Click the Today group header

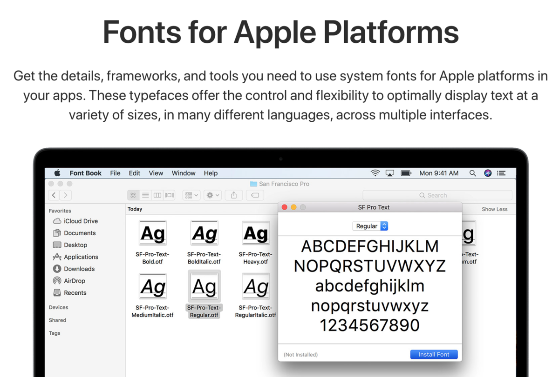pyautogui.click(x=135, y=209)
